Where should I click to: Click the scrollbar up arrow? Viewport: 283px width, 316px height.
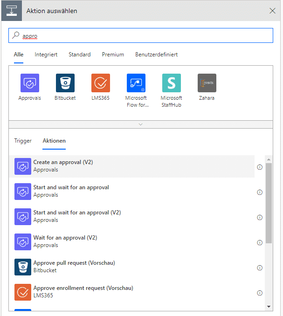(x=269, y=159)
